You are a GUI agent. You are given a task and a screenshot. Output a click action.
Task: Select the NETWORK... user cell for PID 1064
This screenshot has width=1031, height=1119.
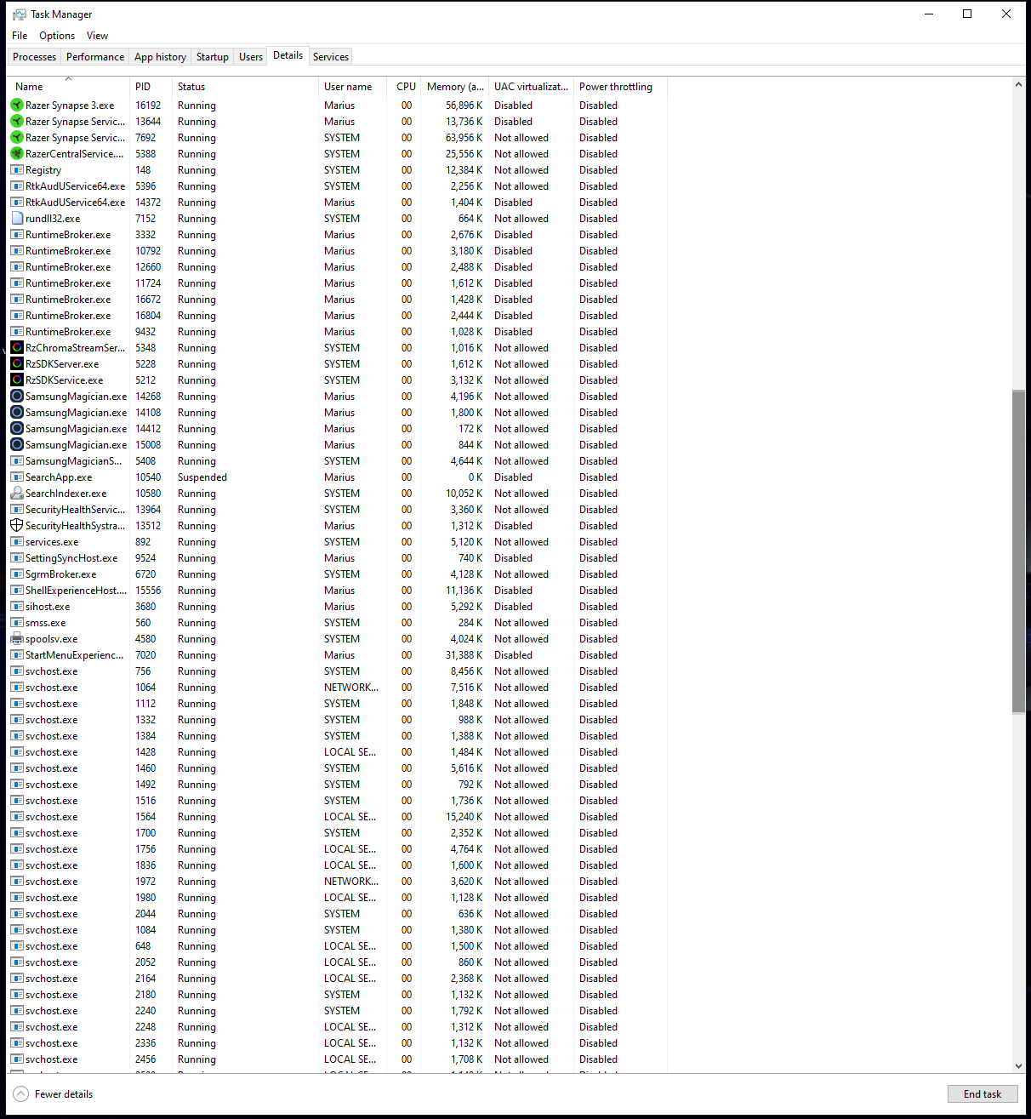click(x=351, y=688)
